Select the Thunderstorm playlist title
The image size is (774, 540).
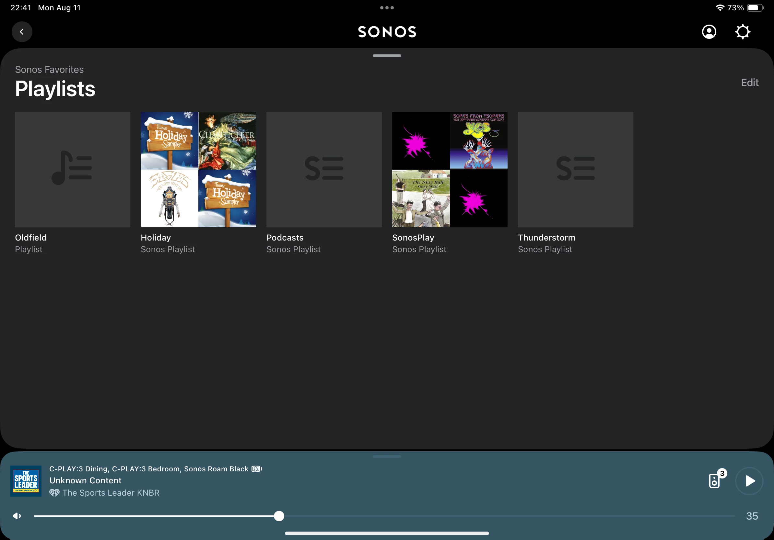coord(546,238)
